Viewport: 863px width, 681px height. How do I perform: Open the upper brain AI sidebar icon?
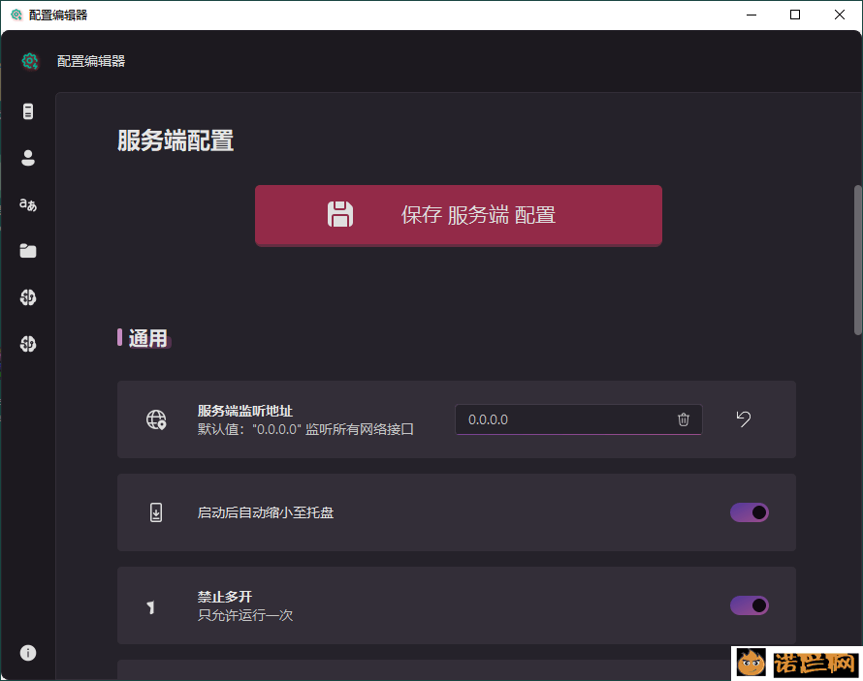coord(28,297)
